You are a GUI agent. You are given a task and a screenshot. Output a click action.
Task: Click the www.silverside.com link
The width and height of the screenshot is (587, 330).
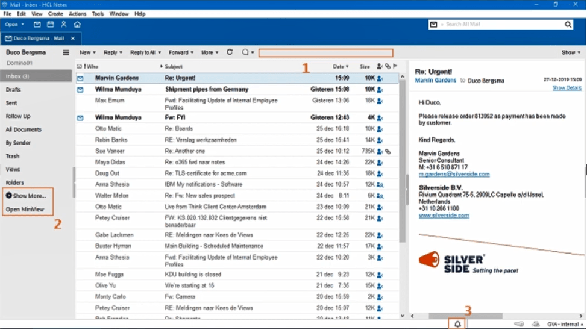click(x=444, y=215)
